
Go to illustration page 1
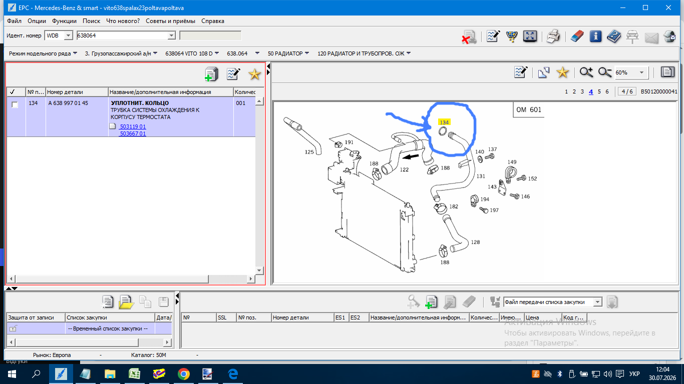click(566, 91)
